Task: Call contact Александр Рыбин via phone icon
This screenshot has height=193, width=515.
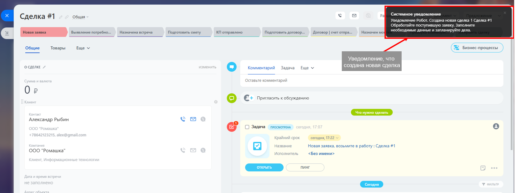Action: (x=183, y=119)
